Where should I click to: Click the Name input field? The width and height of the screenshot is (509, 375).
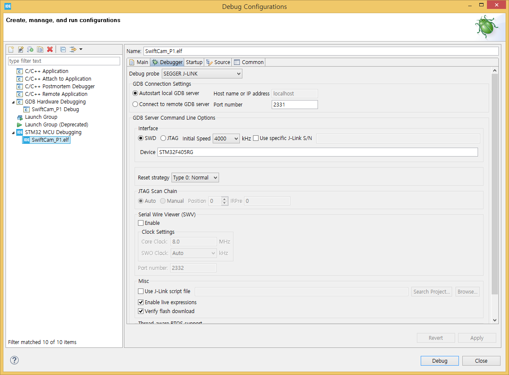[x=321, y=51]
